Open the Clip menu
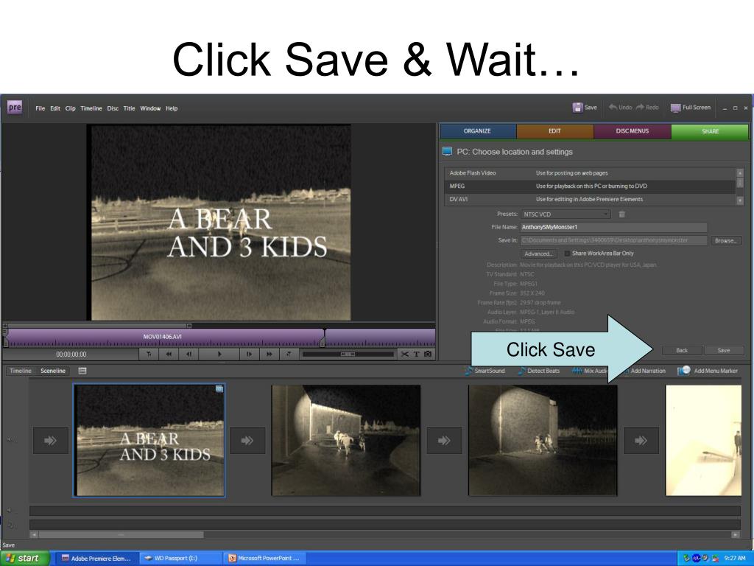The width and height of the screenshot is (754, 566). tap(70, 108)
